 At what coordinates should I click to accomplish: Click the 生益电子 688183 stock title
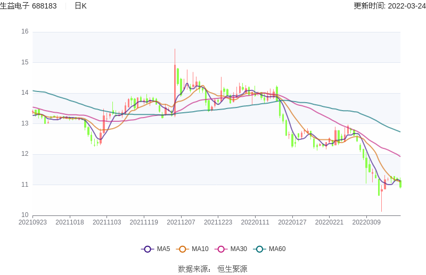coord(29,6)
